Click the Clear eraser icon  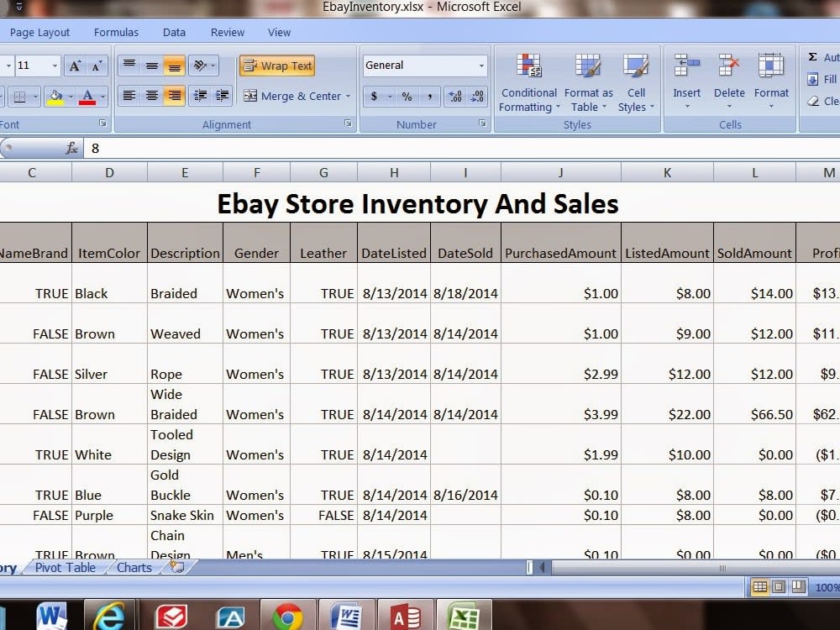click(813, 101)
